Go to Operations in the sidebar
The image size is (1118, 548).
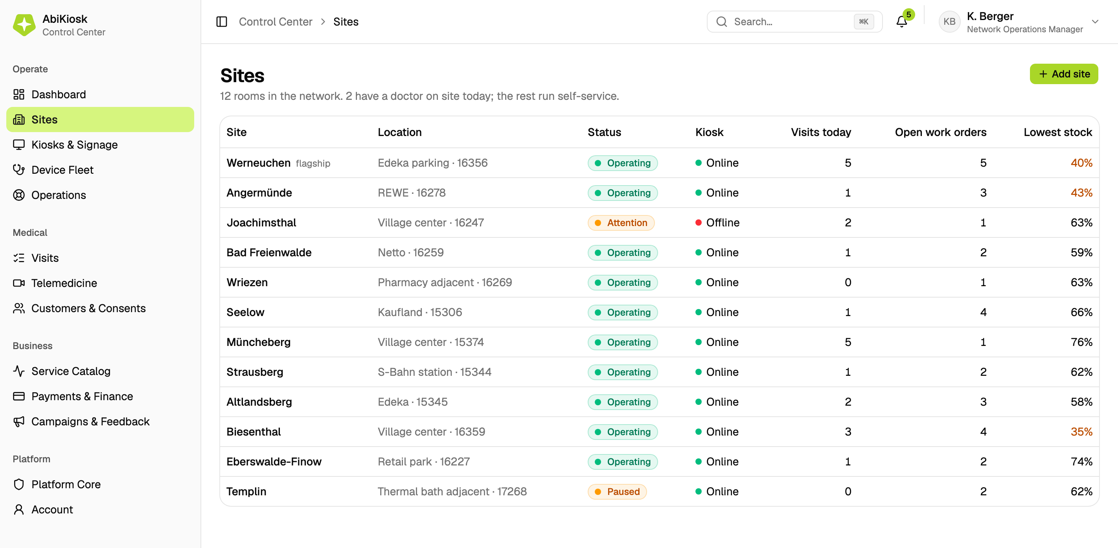100,195
